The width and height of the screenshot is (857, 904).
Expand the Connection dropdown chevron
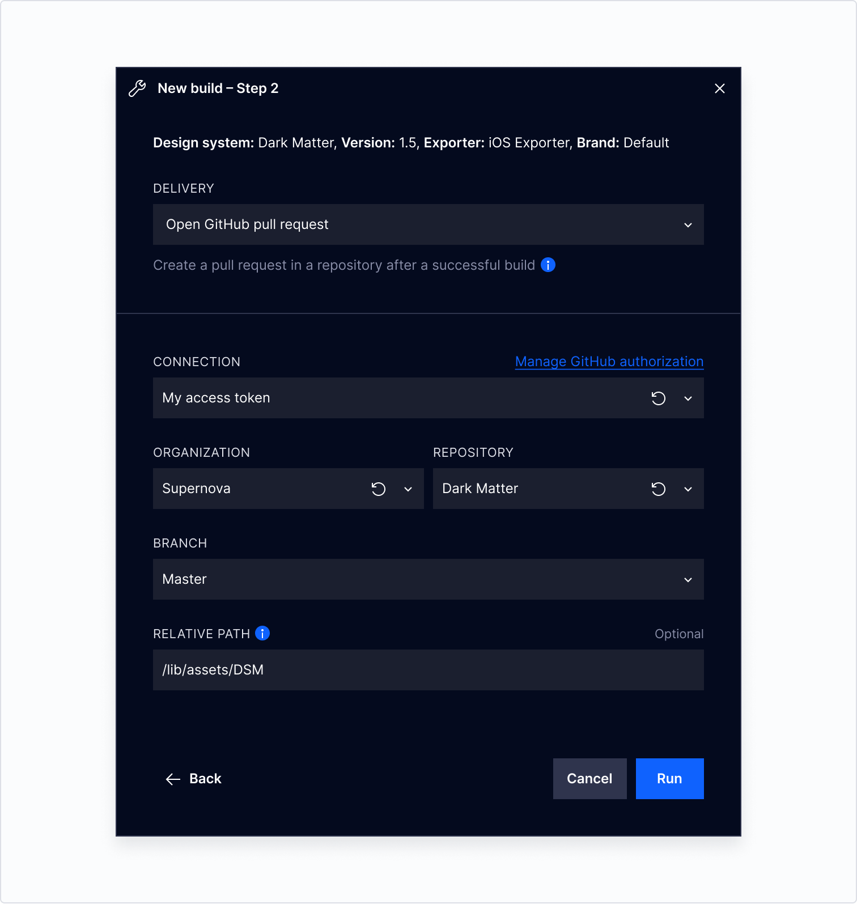coord(688,398)
